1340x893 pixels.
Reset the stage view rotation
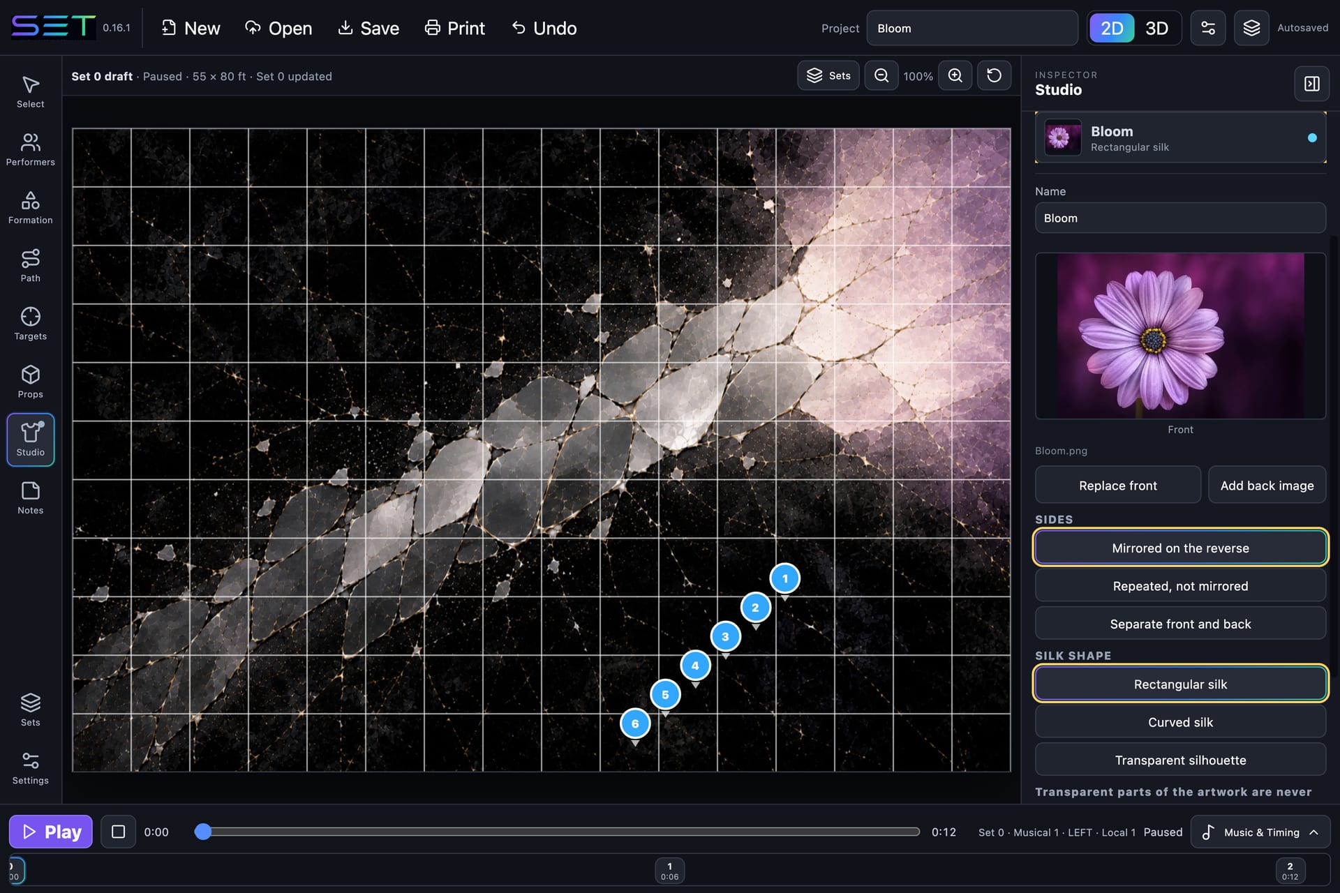tap(995, 75)
